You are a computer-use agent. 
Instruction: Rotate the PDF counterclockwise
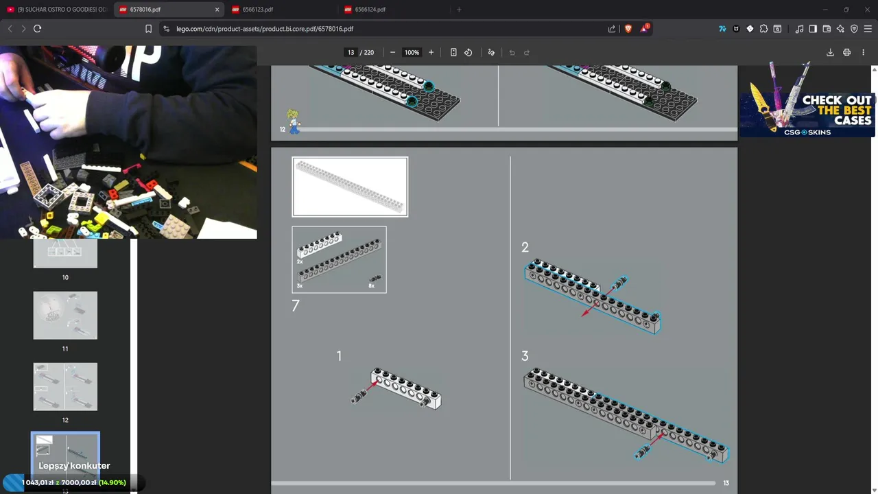click(x=468, y=52)
